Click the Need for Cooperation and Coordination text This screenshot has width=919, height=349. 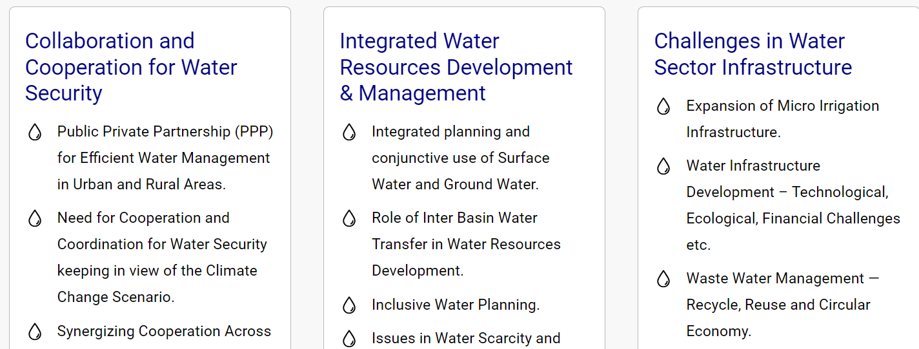pos(162,258)
